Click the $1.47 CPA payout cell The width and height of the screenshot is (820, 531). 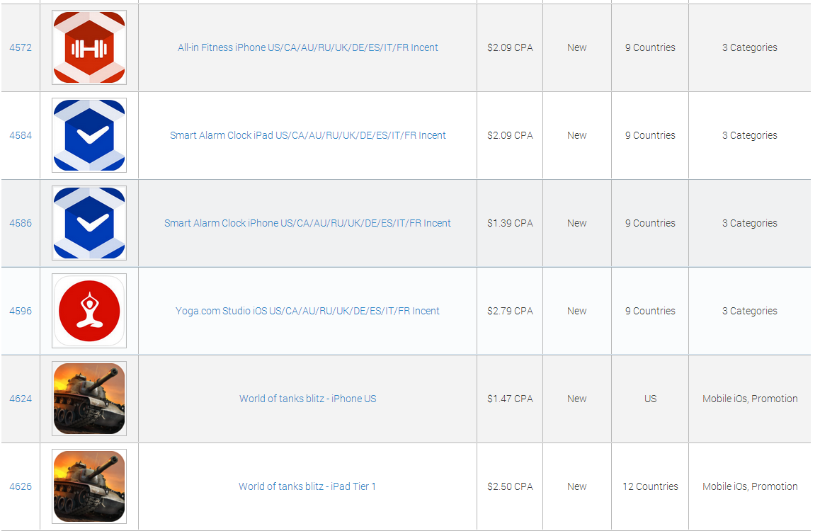[510, 399]
